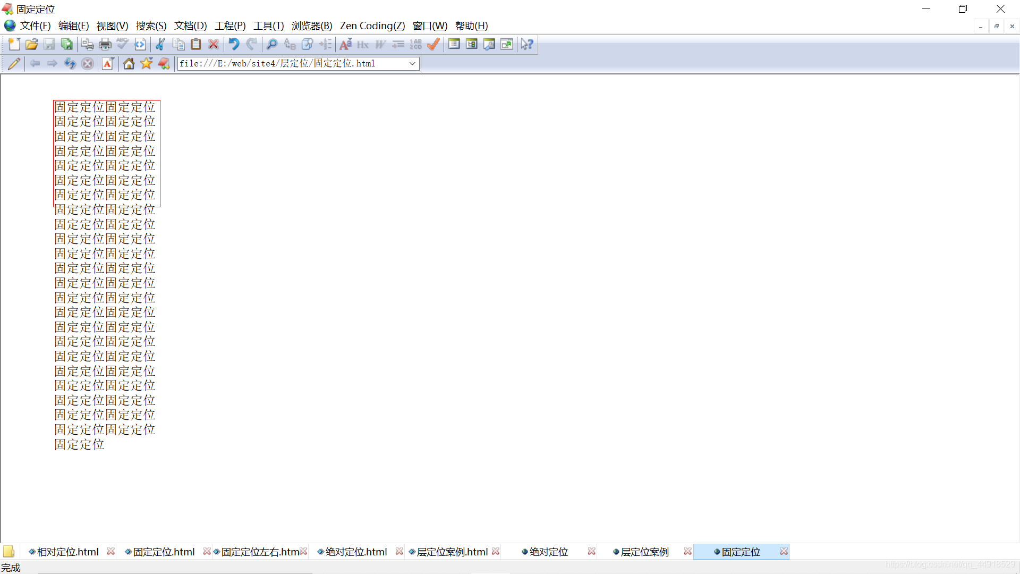Switch to the 绝对定位.html tab

[x=355, y=552]
